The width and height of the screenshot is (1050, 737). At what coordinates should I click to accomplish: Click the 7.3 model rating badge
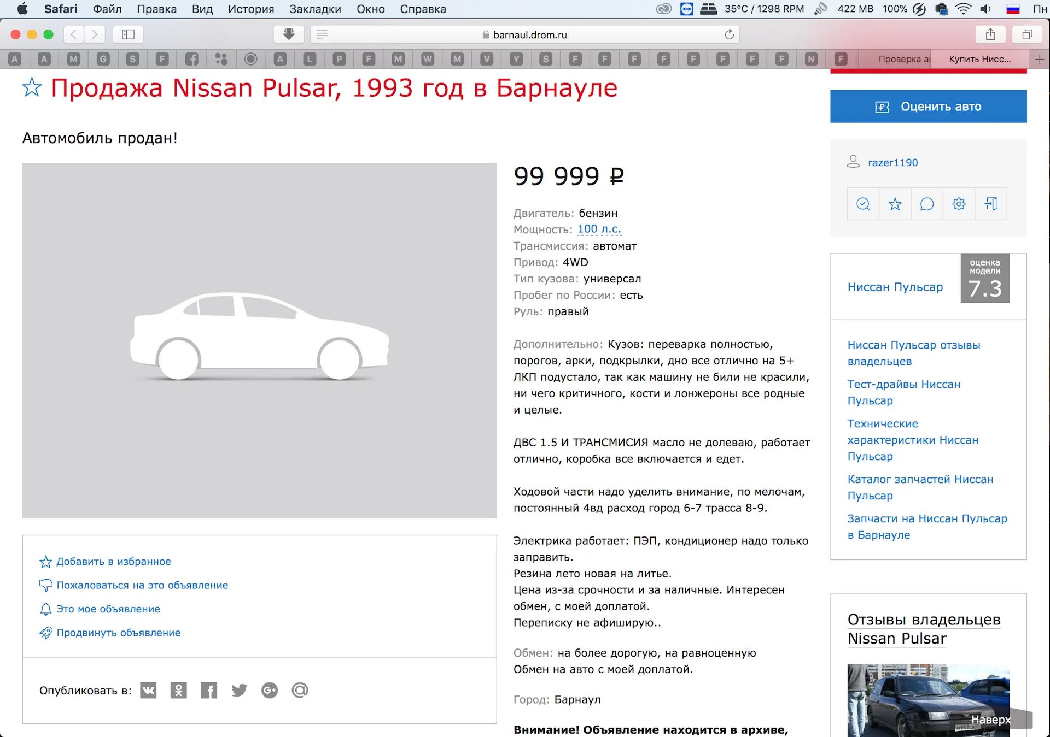coord(985,279)
